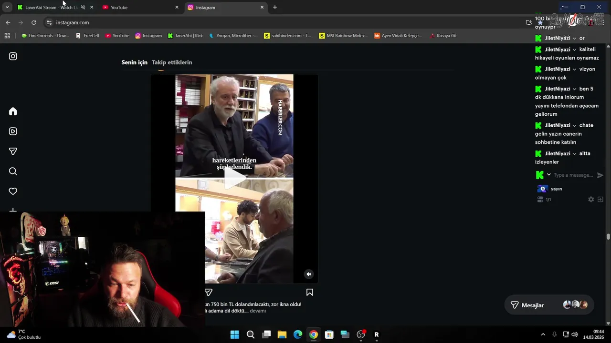Open new browser tab
This screenshot has height=343, width=611.
[x=275, y=7]
